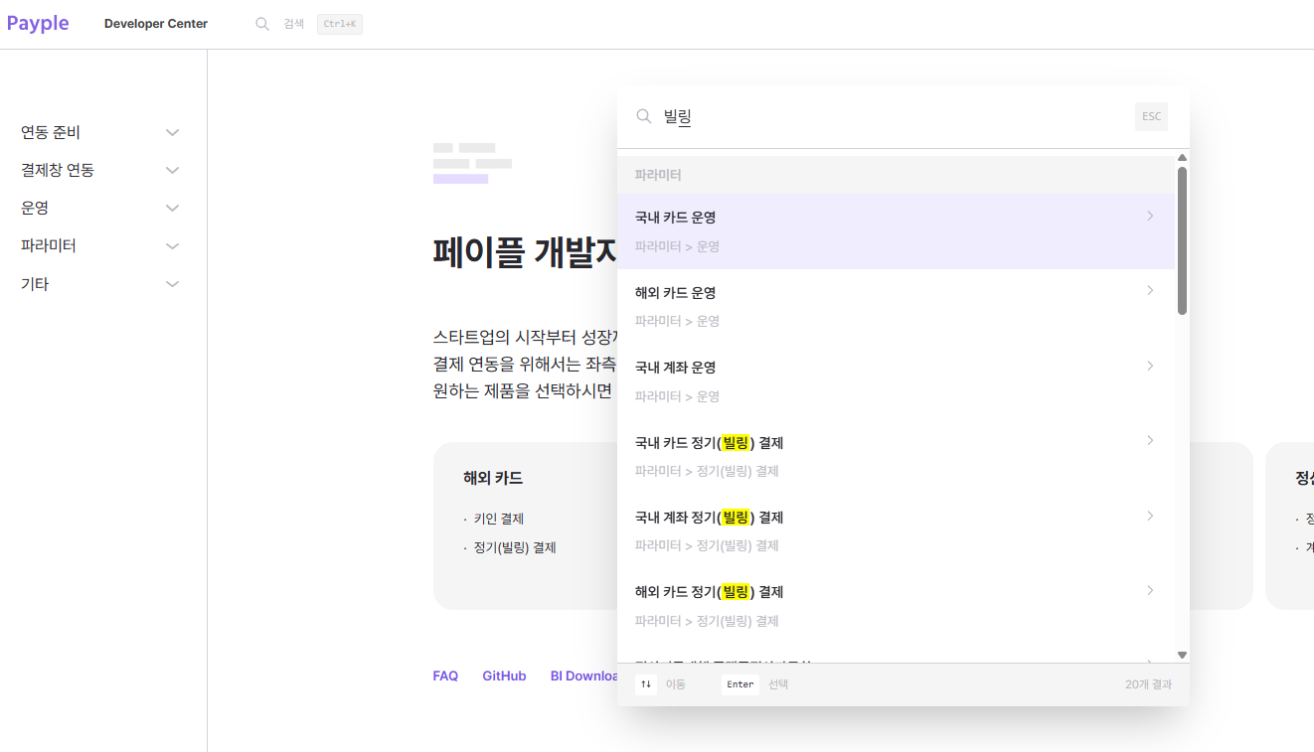This screenshot has width=1314, height=752.
Task: Click the Ctrl+K shortcut badge
Action: click(x=340, y=24)
